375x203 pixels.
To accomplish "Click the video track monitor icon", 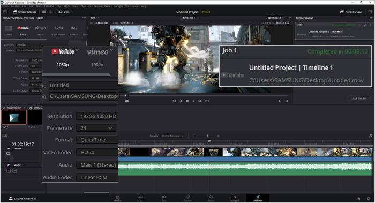I will click(x=9, y=154).
